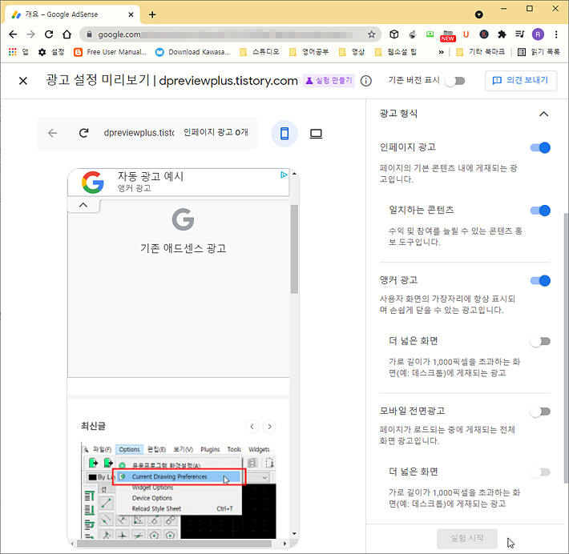569x554 pixels.
Task: Click the info icon next to the experiment badge
Action: click(x=365, y=81)
